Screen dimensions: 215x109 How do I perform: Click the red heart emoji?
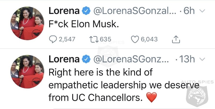[x=151, y=97]
